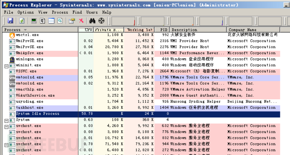290x155 pixels.
Task: Open the File menu
Action: 9,12
